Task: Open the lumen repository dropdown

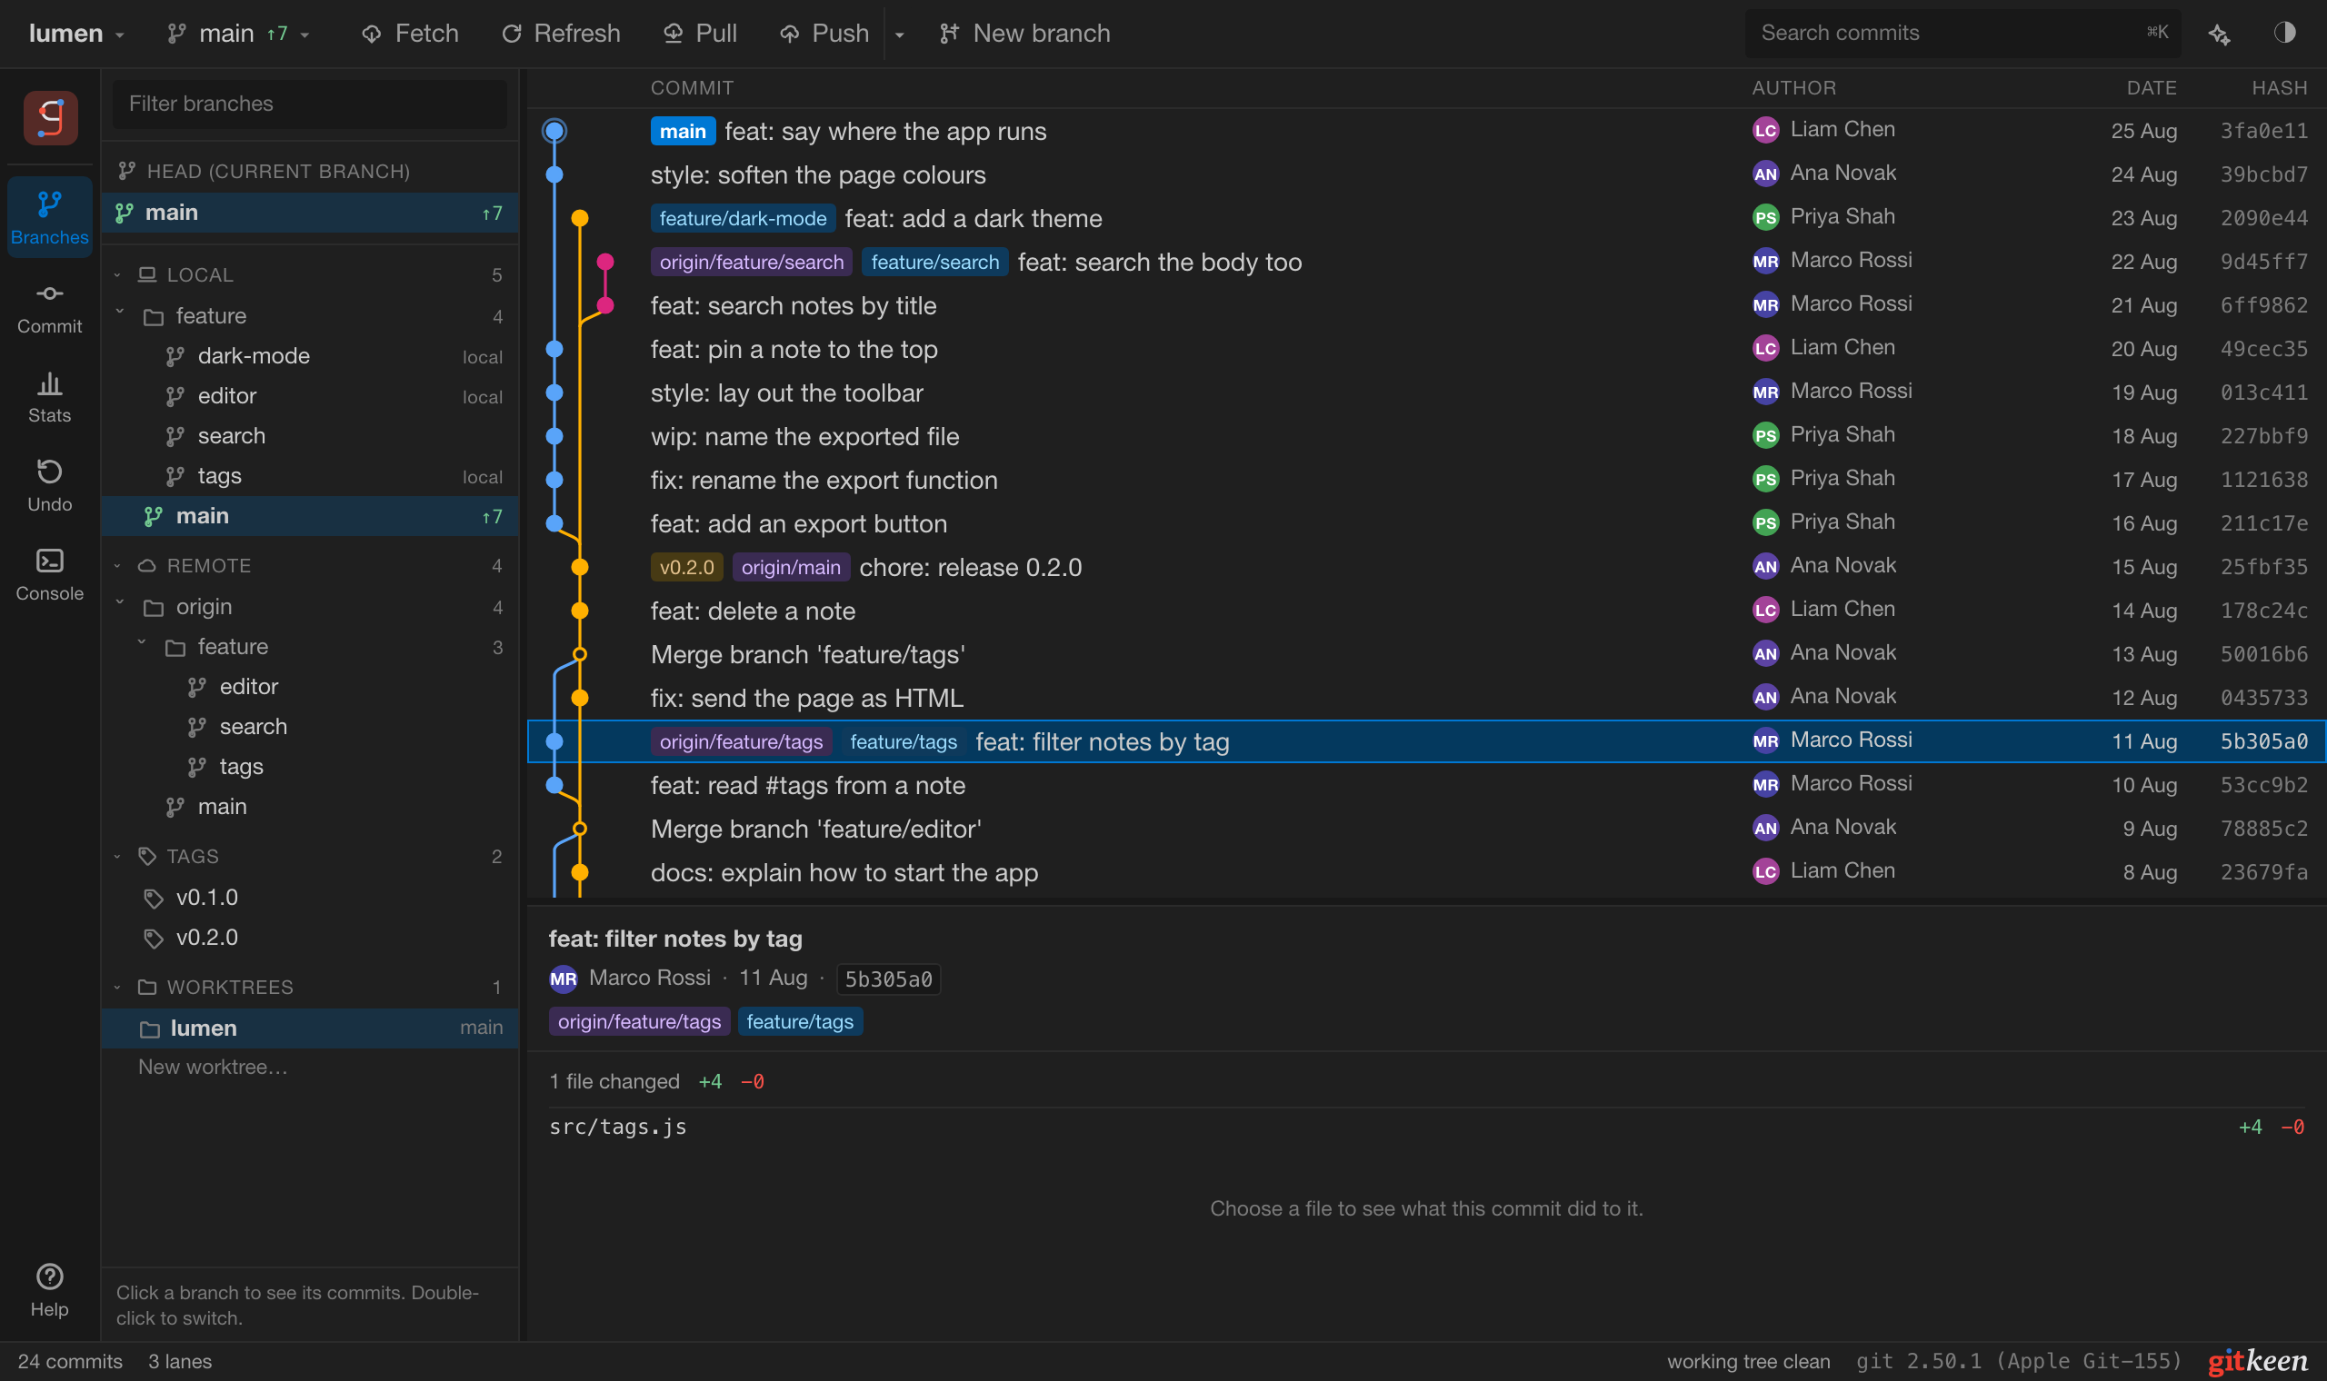Action: 76,34
